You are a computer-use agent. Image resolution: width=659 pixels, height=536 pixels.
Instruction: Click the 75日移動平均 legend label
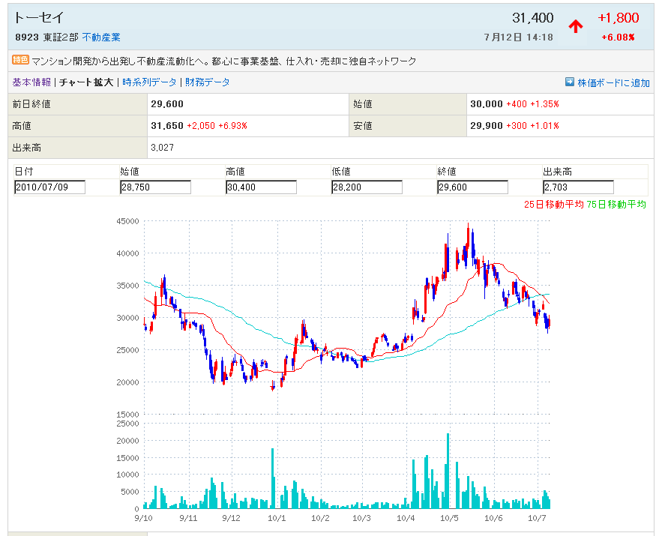click(616, 205)
